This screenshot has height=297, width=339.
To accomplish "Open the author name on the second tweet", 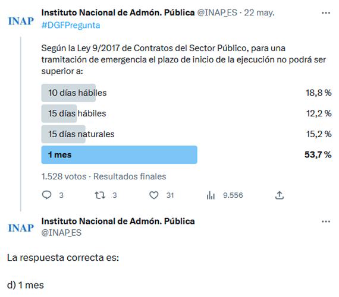I will (x=118, y=221).
